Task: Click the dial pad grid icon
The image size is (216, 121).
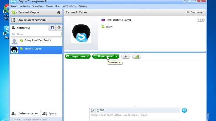Action: click(13, 20)
